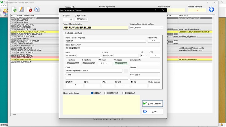Viewport: 226px width, 127px height.
Task: Click the Registro number field
Action: click(68, 19)
